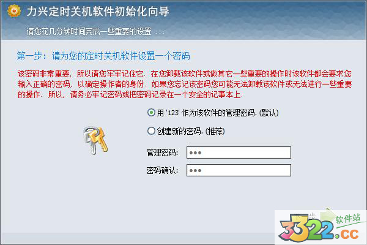Click the green 软件站 watermark label
The height and width of the screenshot is (245, 367).
tap(348, 219)
